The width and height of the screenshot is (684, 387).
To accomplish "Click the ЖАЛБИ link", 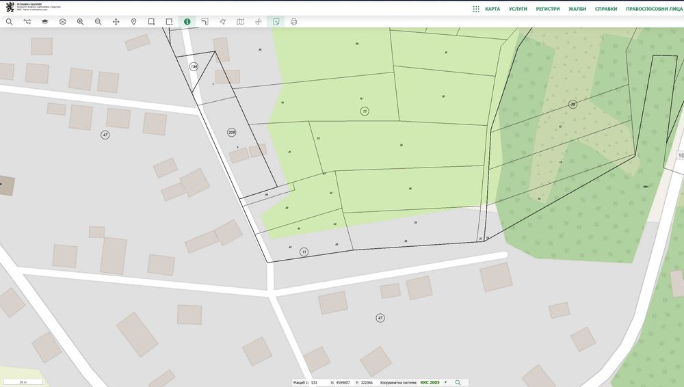I will (x=577, y=10).
